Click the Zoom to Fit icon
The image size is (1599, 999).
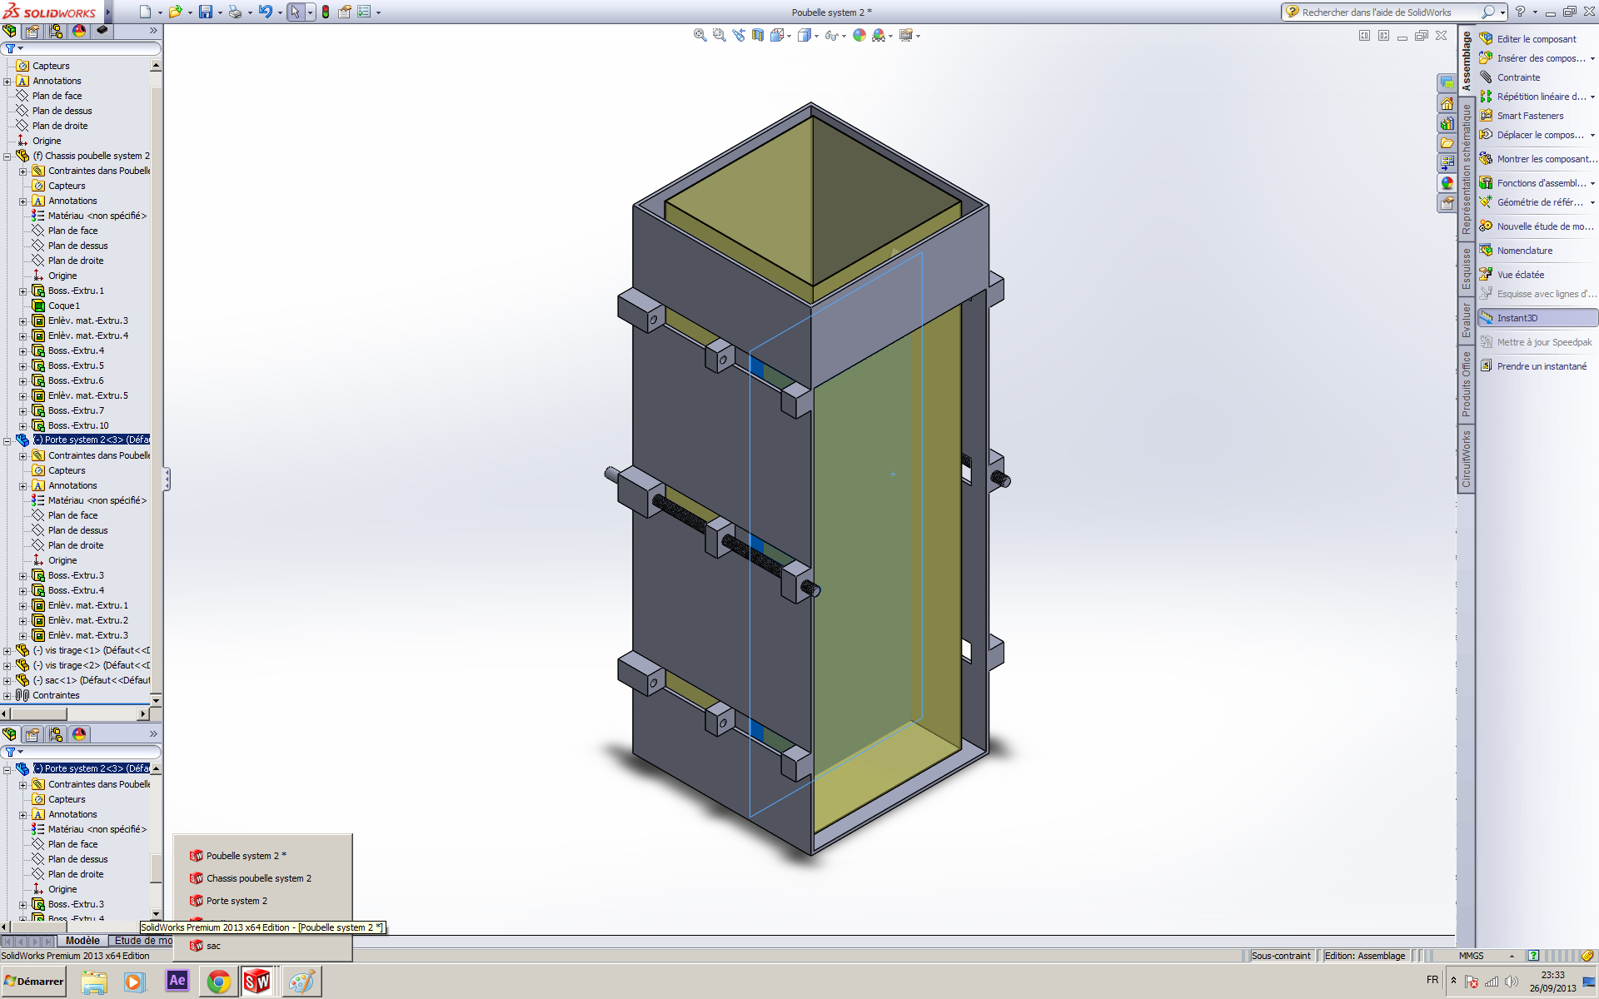700,35
